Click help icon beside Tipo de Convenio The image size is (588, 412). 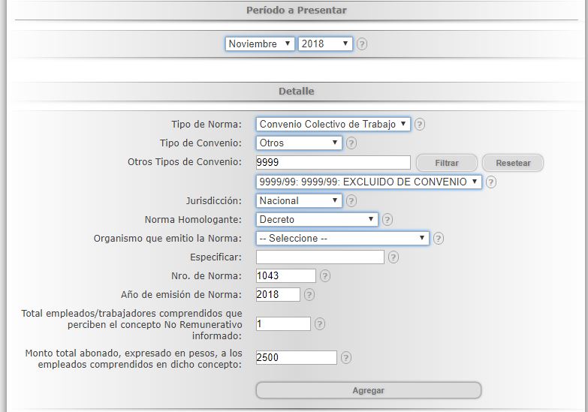[351, 143]
